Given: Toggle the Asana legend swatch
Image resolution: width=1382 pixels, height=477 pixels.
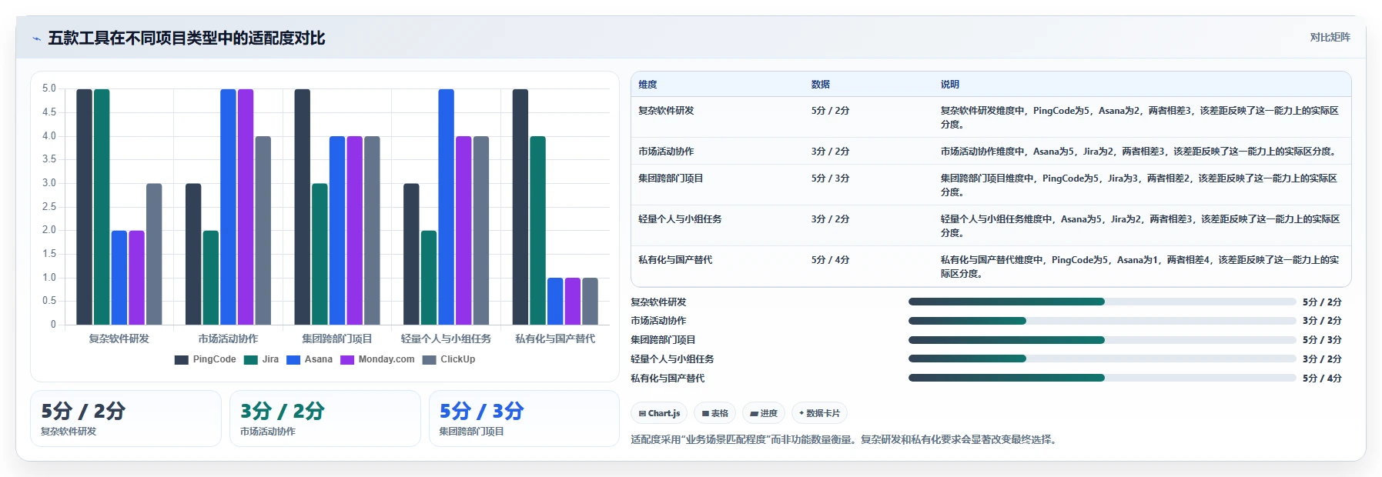Looking at the screenshot, I should coord(293,359).
